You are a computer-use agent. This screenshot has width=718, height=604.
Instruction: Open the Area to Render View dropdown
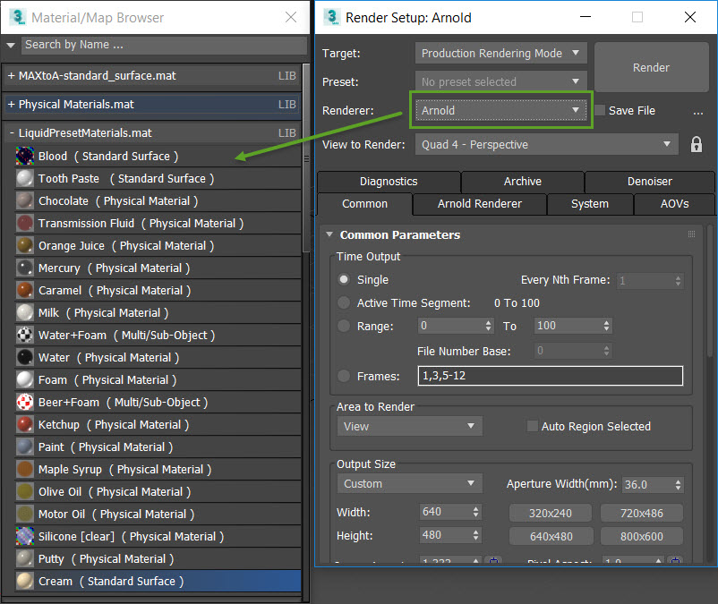pyautogui.click(x=410, y=427)
